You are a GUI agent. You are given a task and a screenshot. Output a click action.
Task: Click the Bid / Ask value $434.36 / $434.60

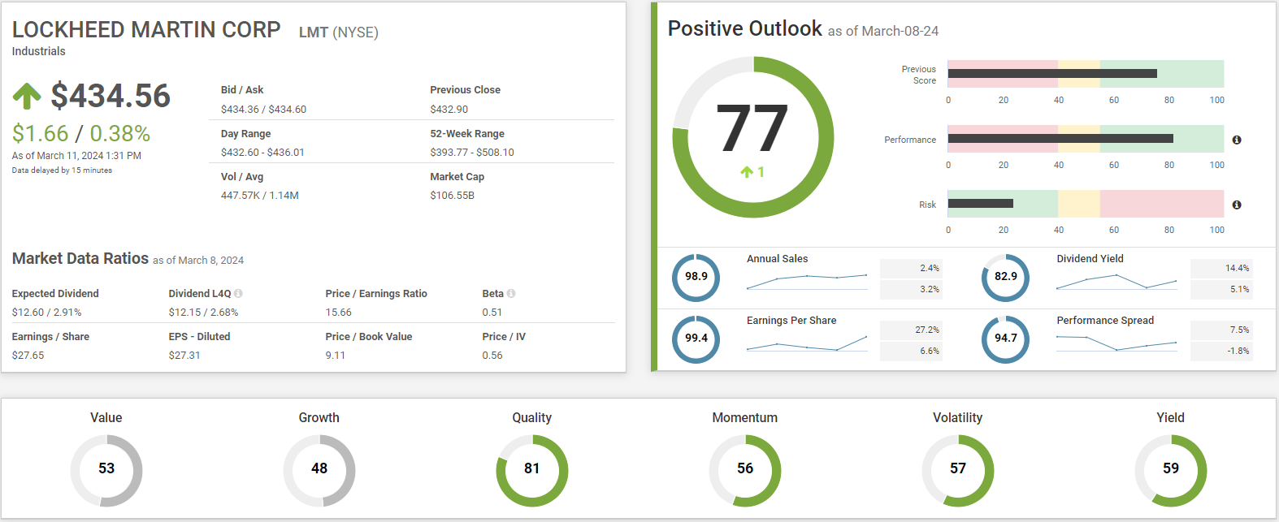pos(263,110)
